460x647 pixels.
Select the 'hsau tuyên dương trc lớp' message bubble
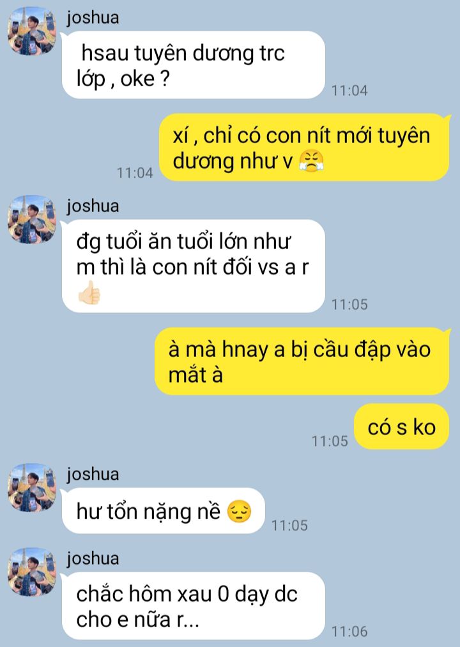[x=193, y=65]
